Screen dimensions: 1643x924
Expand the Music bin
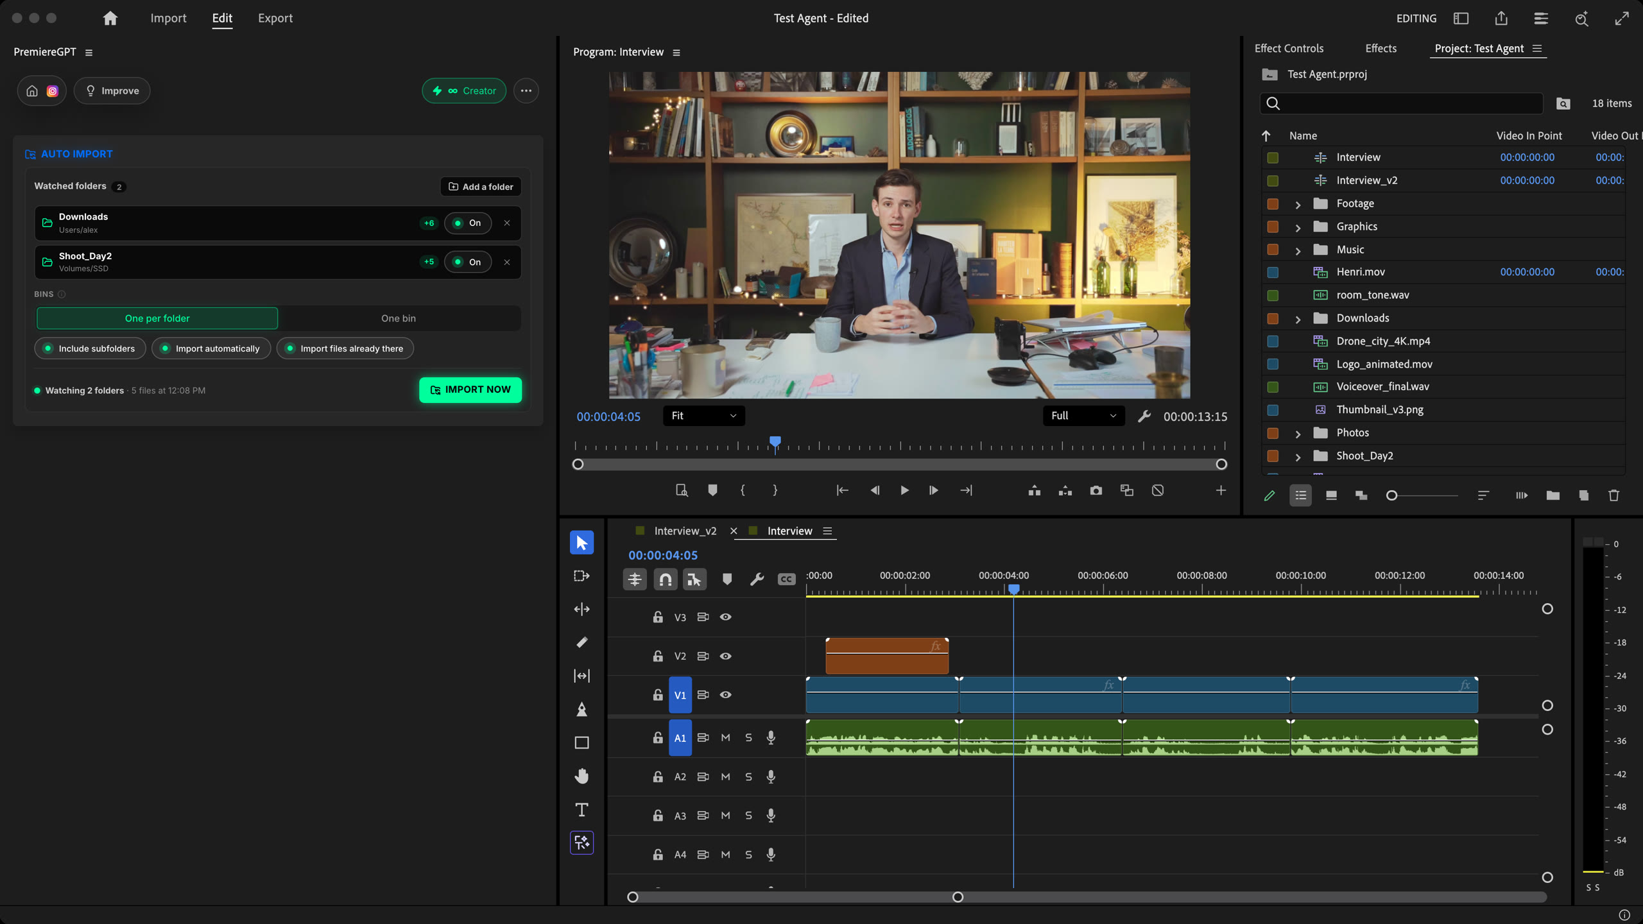tap(1297, 250)
